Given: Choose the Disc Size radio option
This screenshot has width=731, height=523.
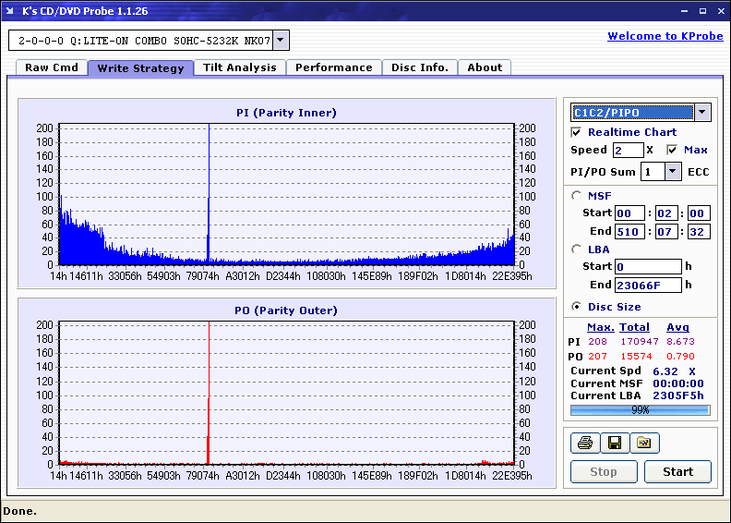Looking at the screenshot, I should (577, 307).
